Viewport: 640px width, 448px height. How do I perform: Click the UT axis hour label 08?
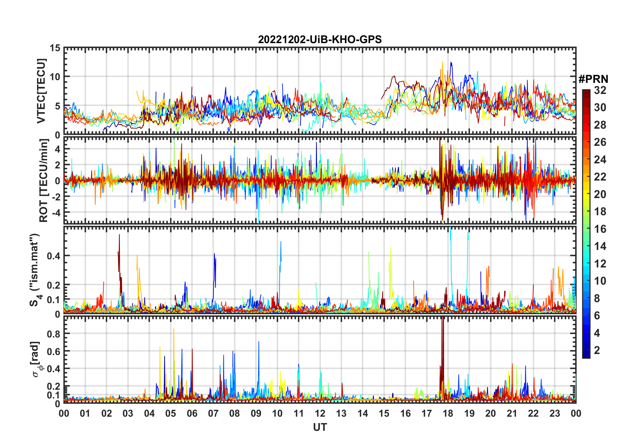tap(235, 413)
